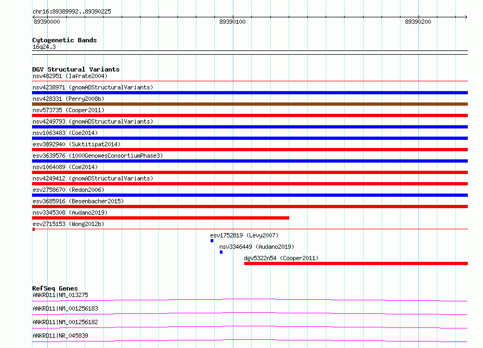Click the DGV Structural Variants track heading
This screenshot has height=348, width=483.
click(x=76, y=69)
